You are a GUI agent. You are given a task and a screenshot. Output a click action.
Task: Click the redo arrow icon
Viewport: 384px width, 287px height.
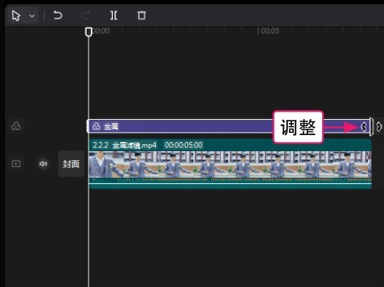coord(86,15)
